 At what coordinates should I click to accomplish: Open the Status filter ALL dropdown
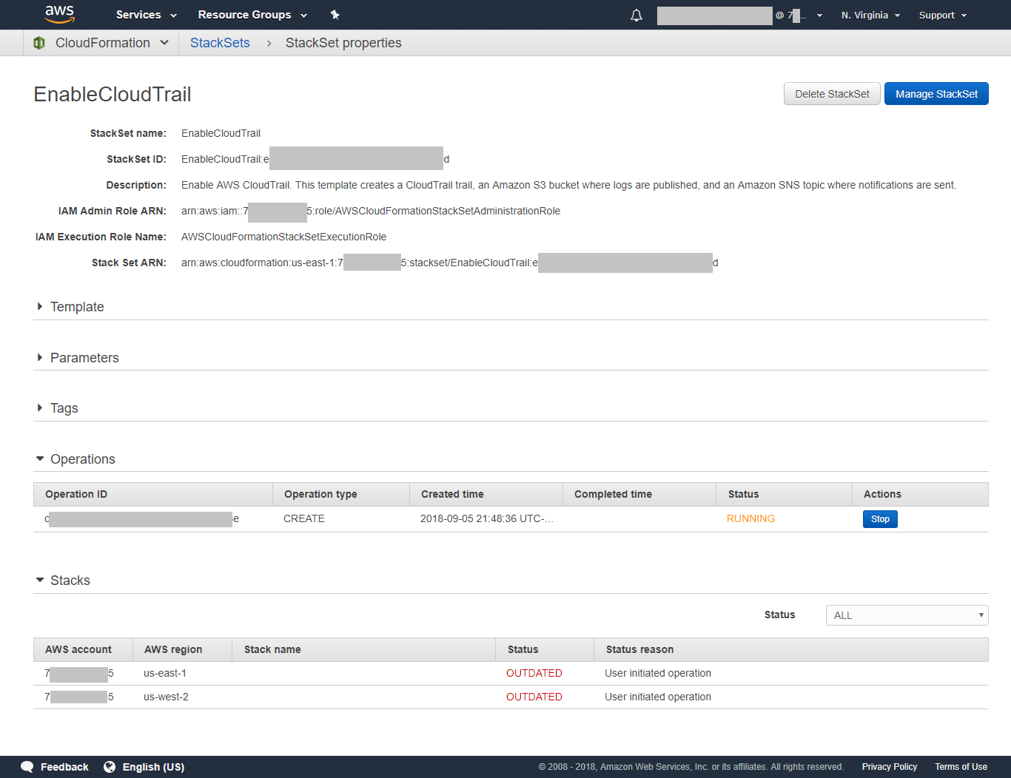coord(907,615)
